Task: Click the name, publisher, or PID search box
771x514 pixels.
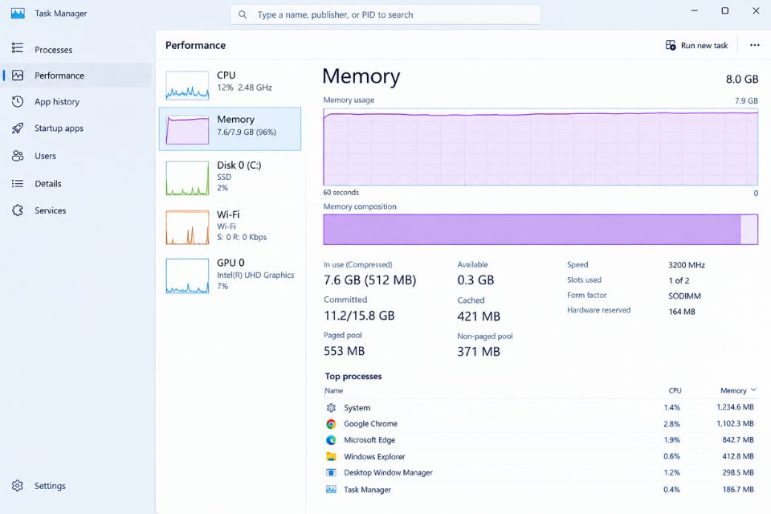Action: (385, 14)
